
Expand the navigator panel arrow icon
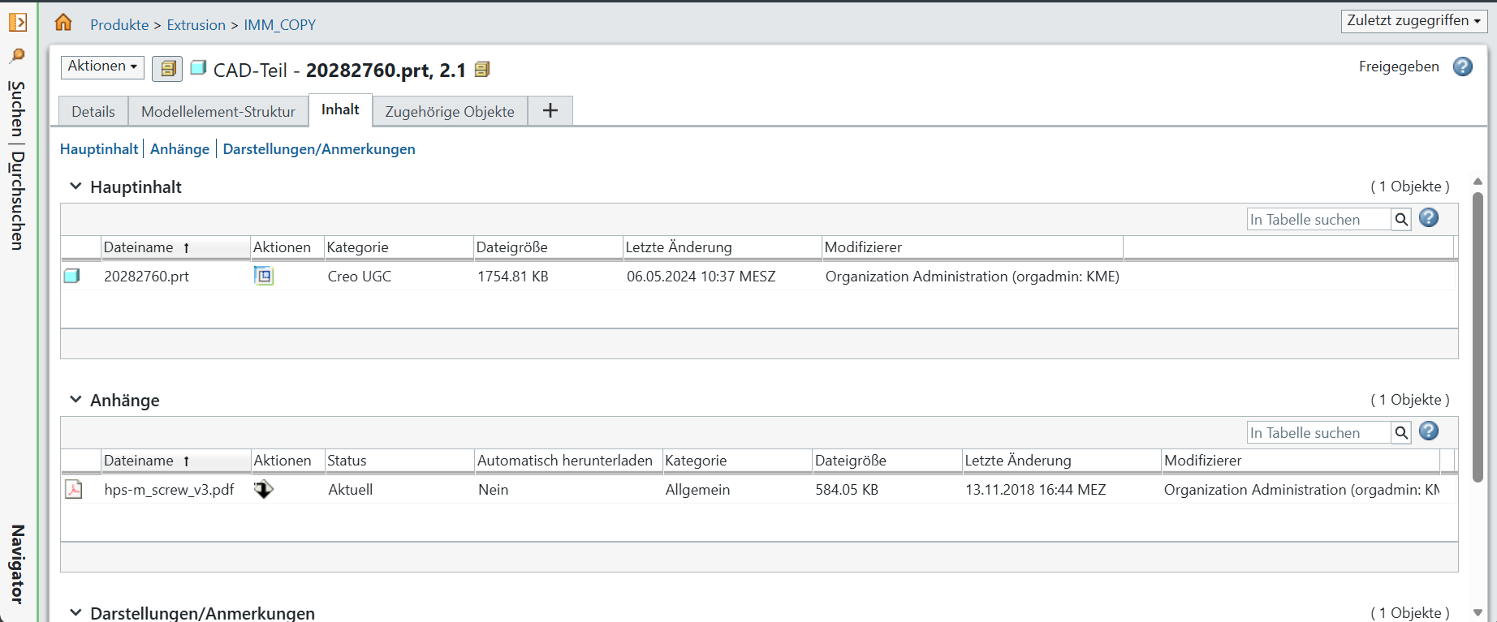click(18, 22)
